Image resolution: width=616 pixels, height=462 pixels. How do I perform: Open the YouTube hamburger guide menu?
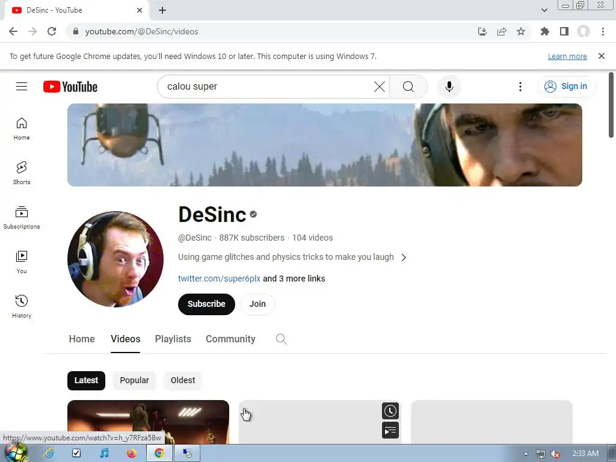[22, 87]
